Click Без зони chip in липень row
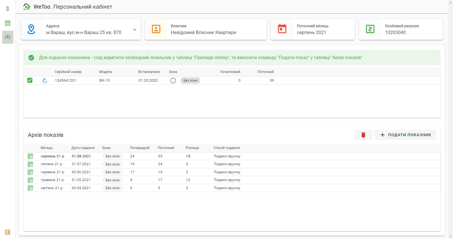The width and height of the screenshot is (453, 239). coord(113,164)
